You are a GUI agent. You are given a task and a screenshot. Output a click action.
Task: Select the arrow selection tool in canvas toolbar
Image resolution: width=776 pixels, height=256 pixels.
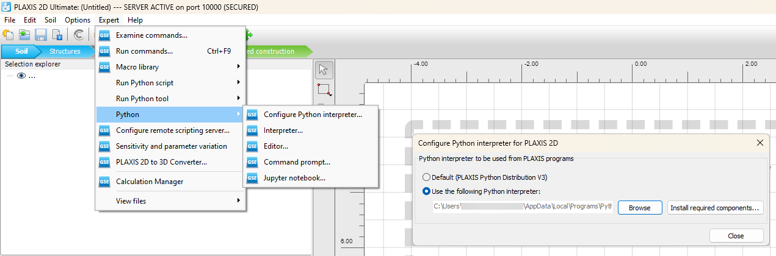tap(324, 71)
